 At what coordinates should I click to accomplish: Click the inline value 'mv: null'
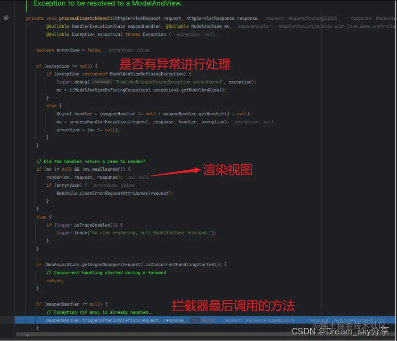click(139, 177)
